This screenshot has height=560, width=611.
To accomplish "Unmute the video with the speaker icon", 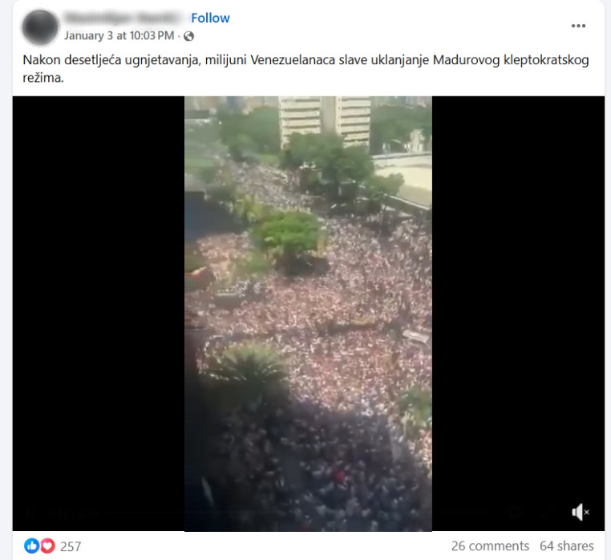I will pos(581,512).
